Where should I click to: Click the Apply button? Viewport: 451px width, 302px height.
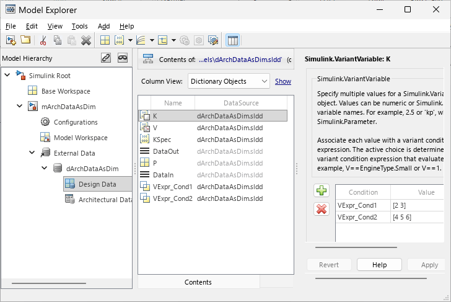(426, 265)
